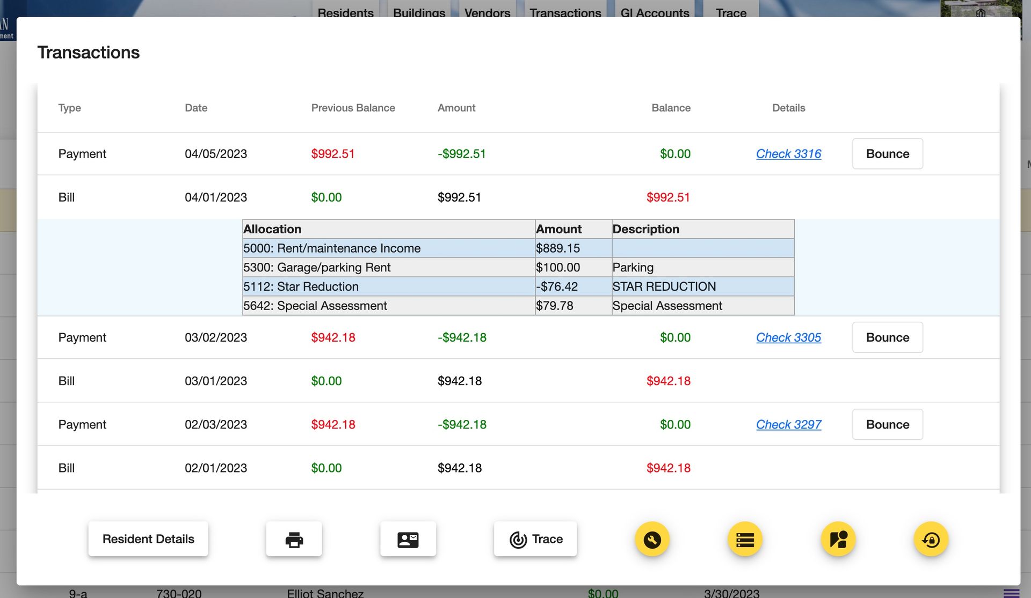1031x598 pixels.
Task: Open the wrench tool yellow icon
Action: [x=651, y=539]
